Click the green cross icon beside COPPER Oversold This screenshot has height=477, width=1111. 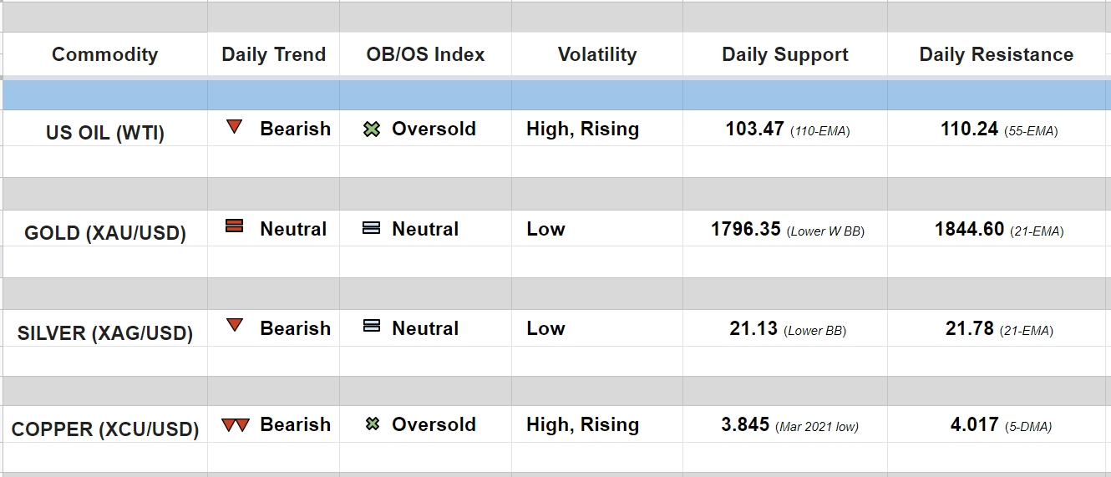[x=373, y=424]
